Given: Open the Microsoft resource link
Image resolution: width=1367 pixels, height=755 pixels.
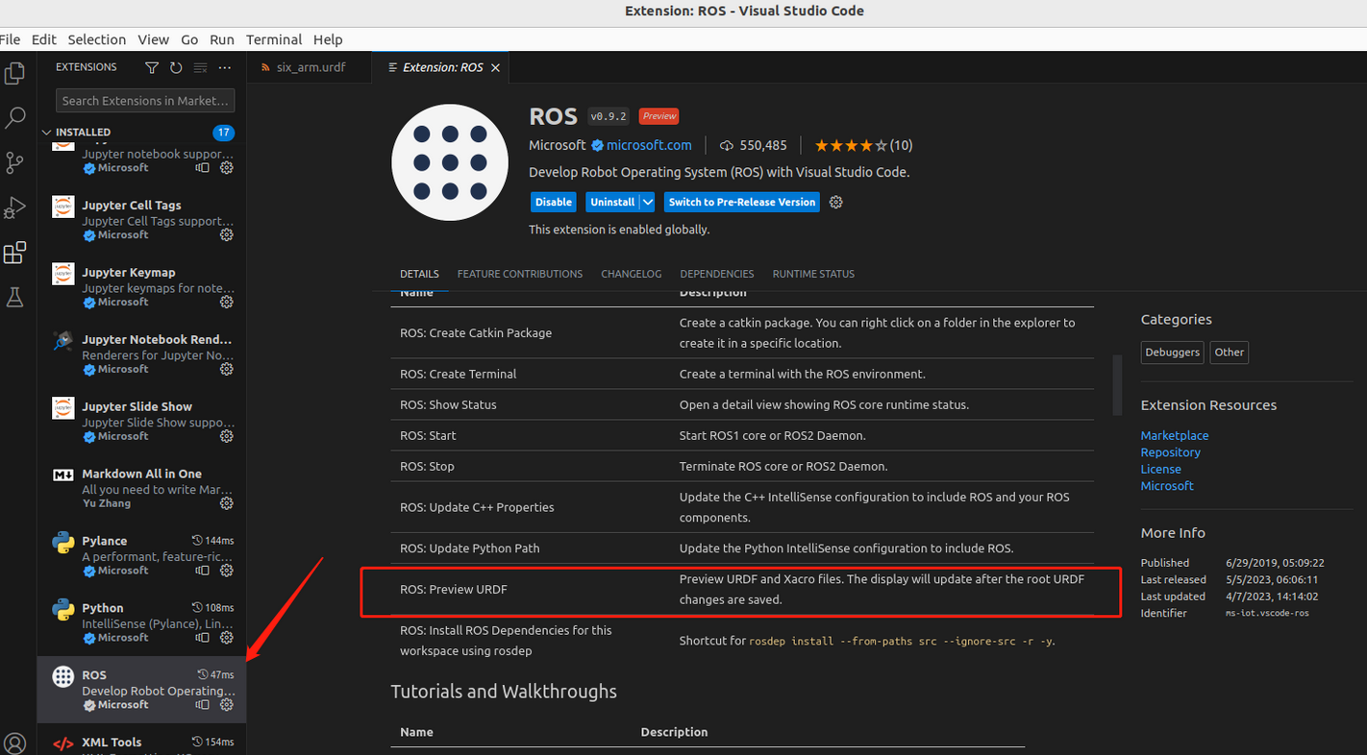Looking at the screenshot, I should coord(1167,486).
